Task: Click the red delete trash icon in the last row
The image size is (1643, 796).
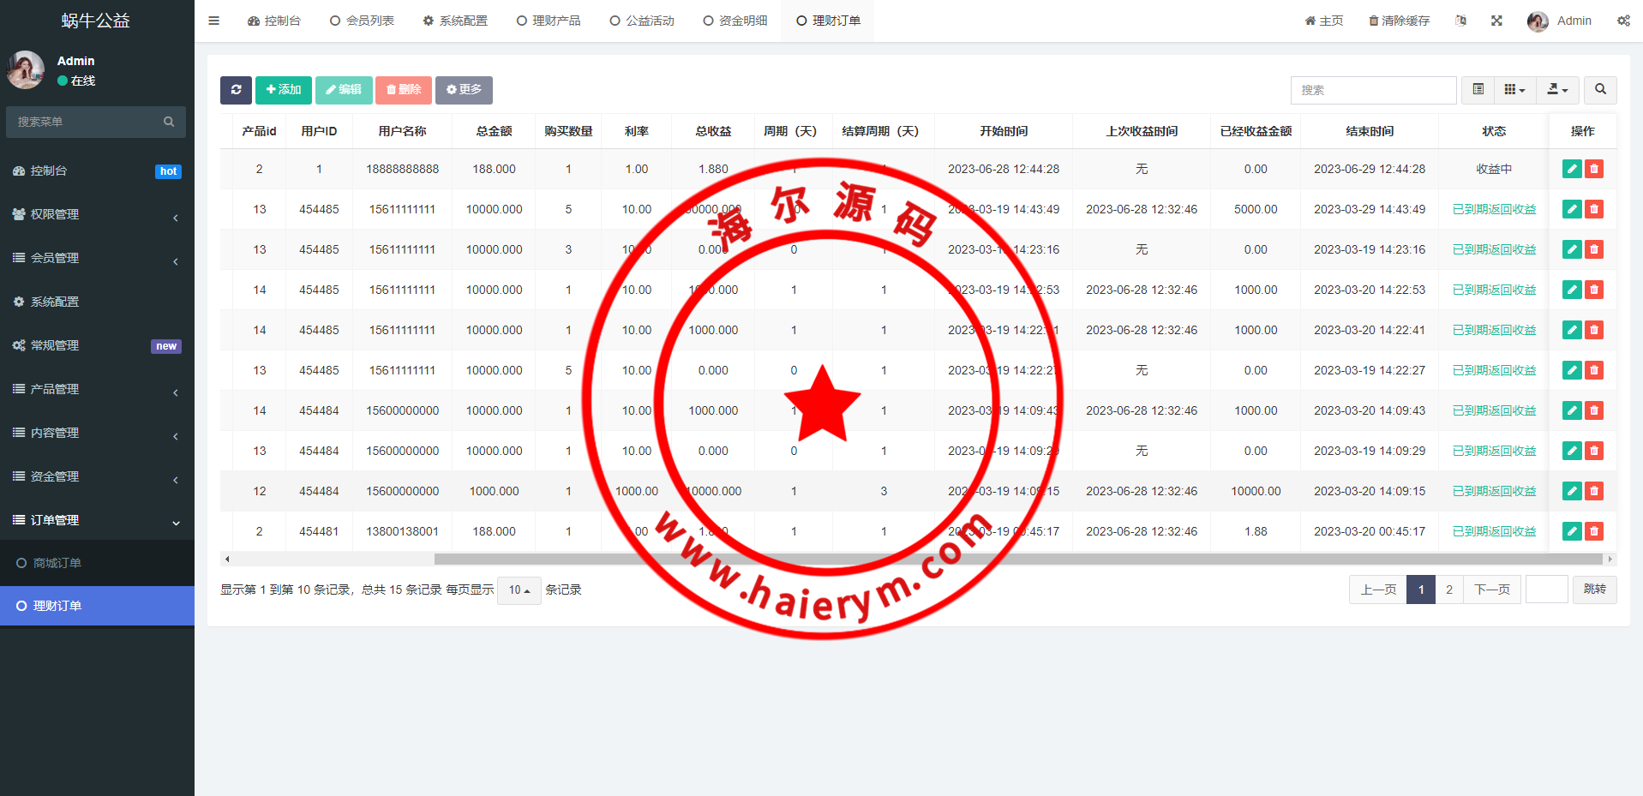Action: [1594, 531]
